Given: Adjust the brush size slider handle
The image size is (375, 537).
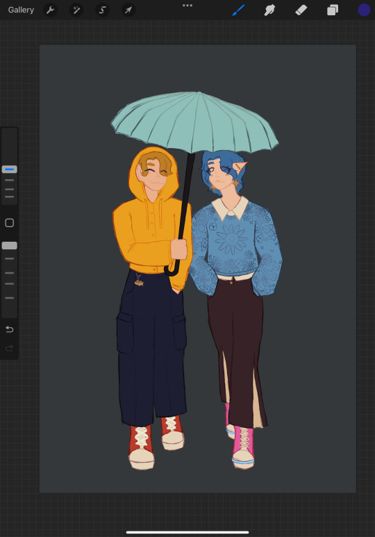Looking at the screenshot, I should tap(9, 170).
